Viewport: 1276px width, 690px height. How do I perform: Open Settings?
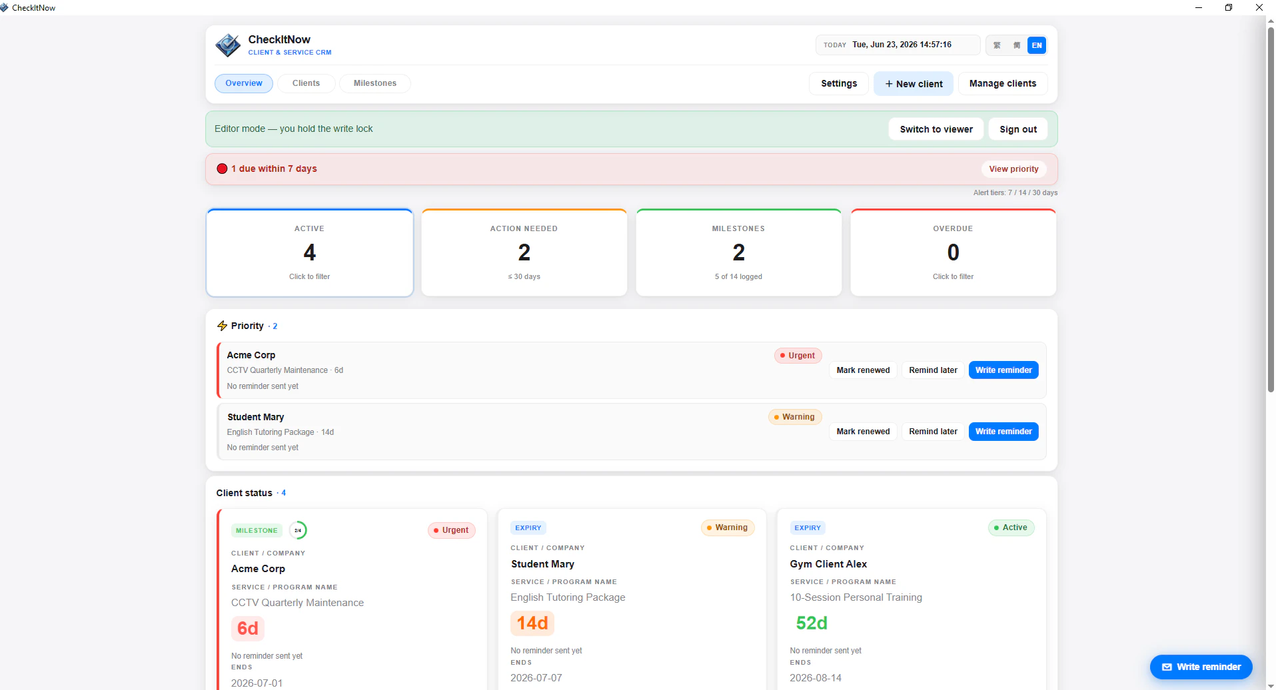pos(839,84)
